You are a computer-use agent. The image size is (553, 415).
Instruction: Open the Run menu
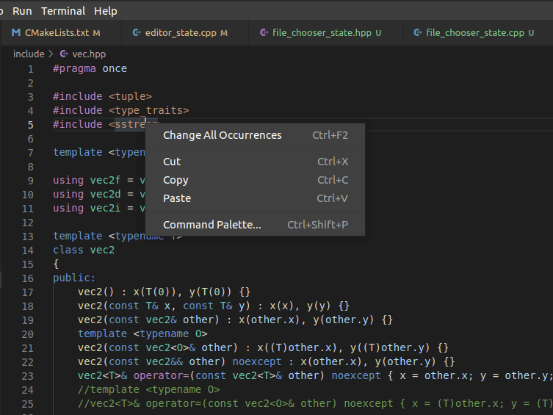[x=22, y=11]
